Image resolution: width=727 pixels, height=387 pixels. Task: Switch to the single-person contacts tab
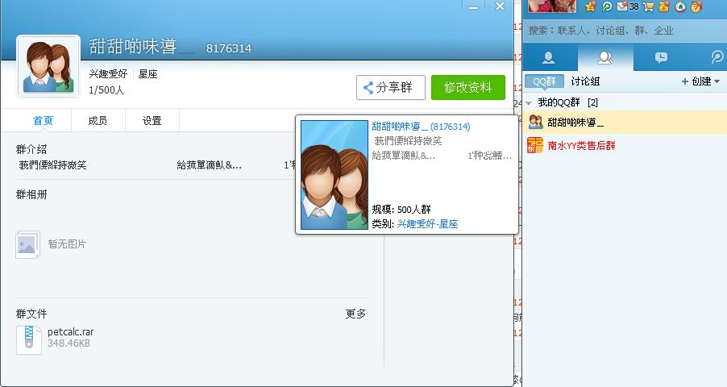(549, 57)
